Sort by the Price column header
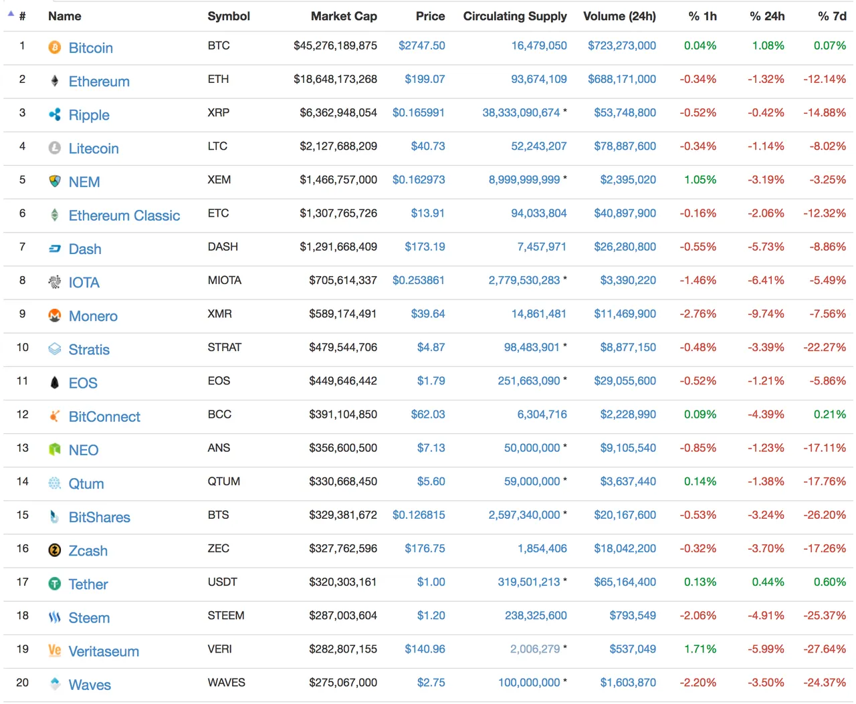The image size is (856, 704). (430, 16)
